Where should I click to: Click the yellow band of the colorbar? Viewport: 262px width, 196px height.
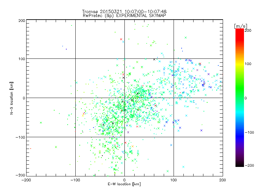click(240, 64)
